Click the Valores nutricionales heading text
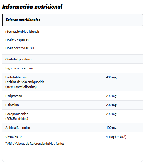The image size is (145, 164). click(x=23, y=20)
